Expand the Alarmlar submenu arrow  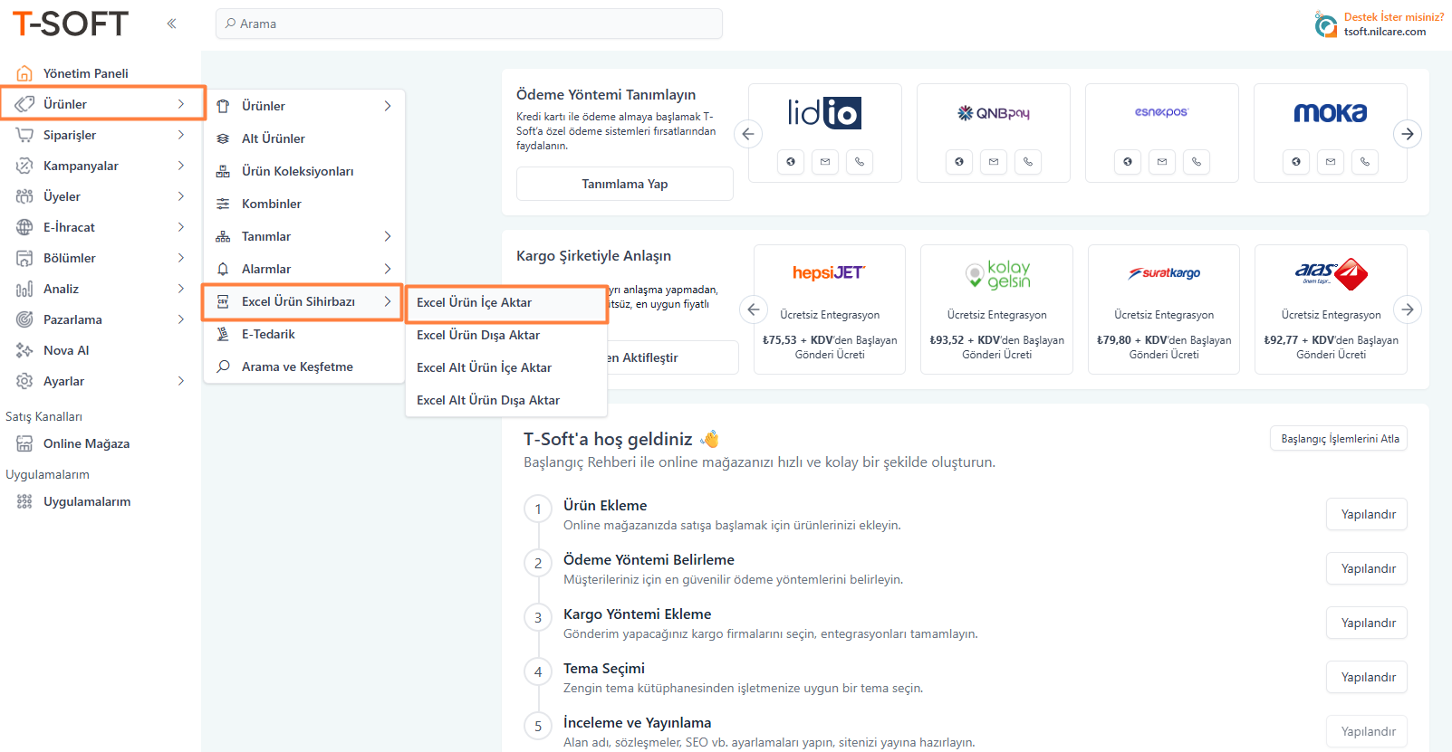coord(387,269)
